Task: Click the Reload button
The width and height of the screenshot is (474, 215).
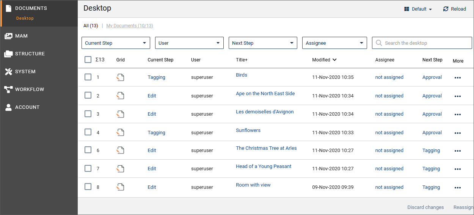Action: (454, 9)
